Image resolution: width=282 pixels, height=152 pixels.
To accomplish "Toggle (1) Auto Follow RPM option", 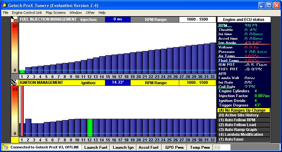I will pos(243,120).
